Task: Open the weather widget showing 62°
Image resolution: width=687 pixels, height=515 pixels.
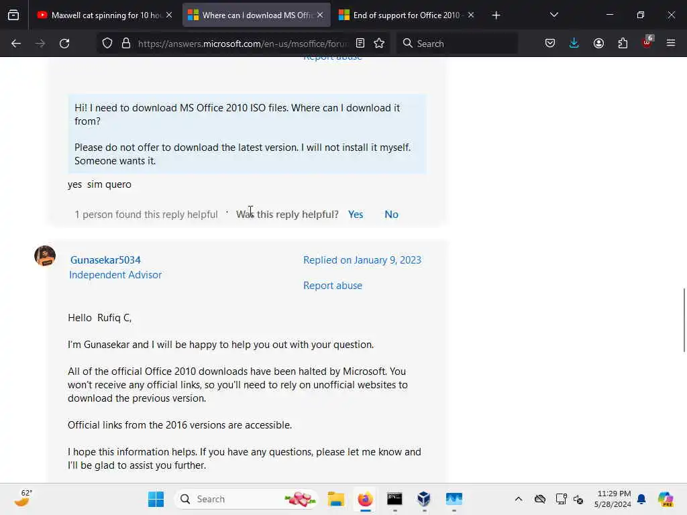Action: click(x=23, y=498)
